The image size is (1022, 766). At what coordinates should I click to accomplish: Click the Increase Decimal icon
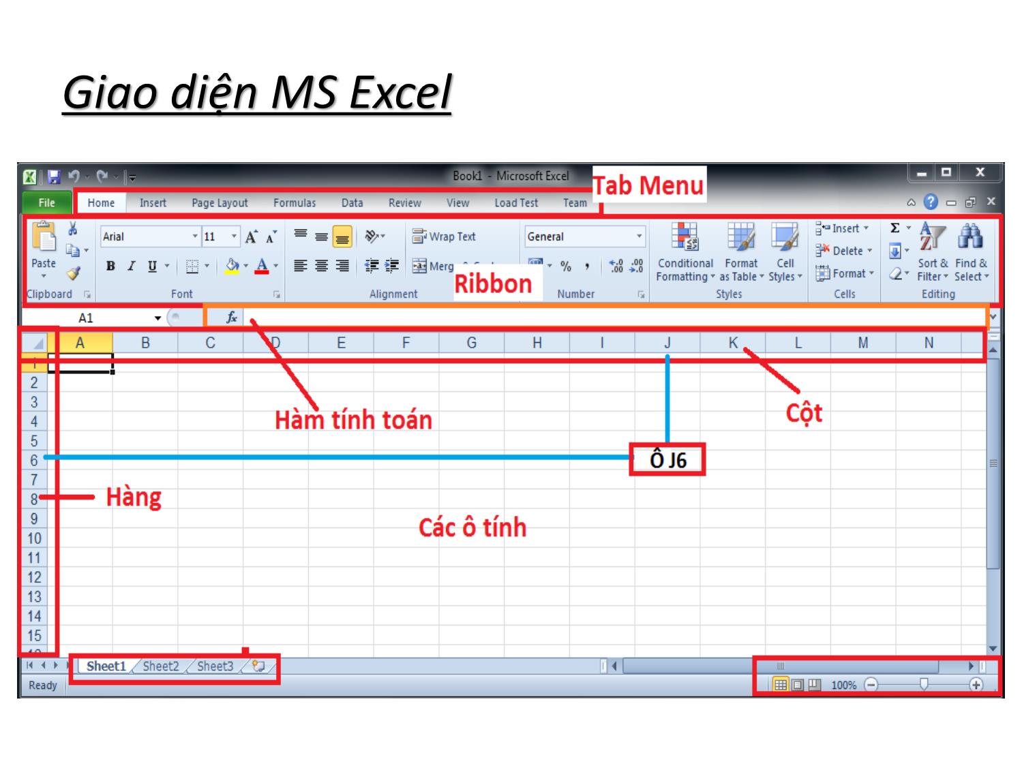click(616, 266)
